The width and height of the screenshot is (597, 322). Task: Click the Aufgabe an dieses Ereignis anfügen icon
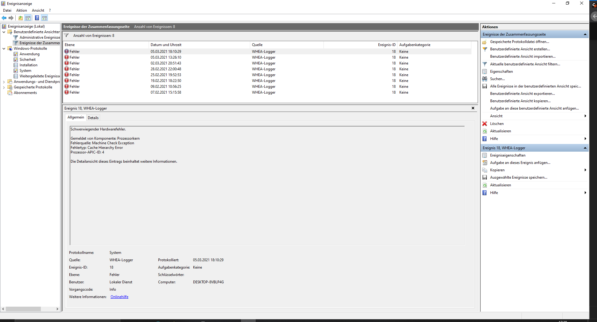coord(485,163)
